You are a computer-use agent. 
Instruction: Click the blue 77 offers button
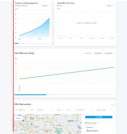click(x=99, y=117)
